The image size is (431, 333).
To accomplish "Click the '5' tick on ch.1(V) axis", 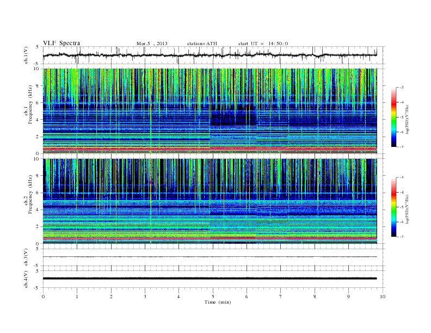I will pos(38,47).
